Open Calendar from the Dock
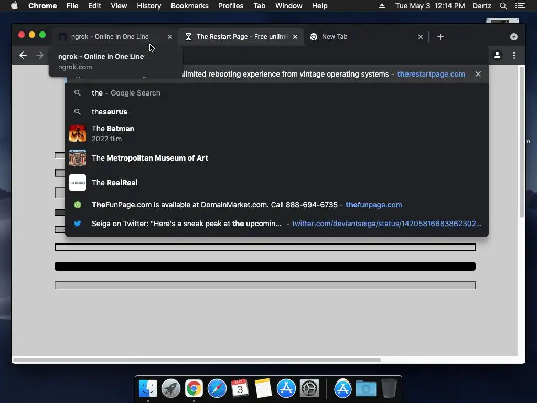This screenshot has width=537, height=403. tap(240, 389)
